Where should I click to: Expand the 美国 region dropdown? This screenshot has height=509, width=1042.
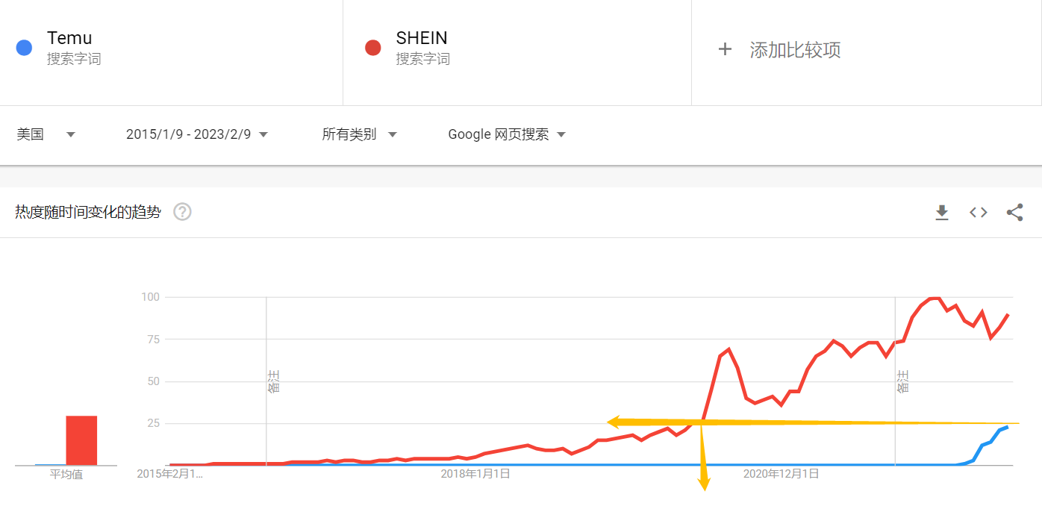click(x=46, y=134)
